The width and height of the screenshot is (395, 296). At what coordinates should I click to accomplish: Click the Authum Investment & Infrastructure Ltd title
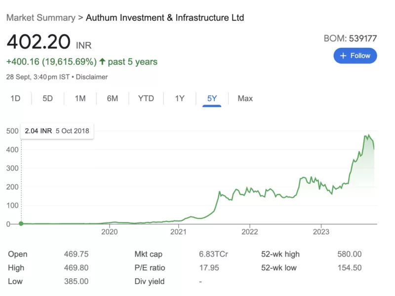165,18
